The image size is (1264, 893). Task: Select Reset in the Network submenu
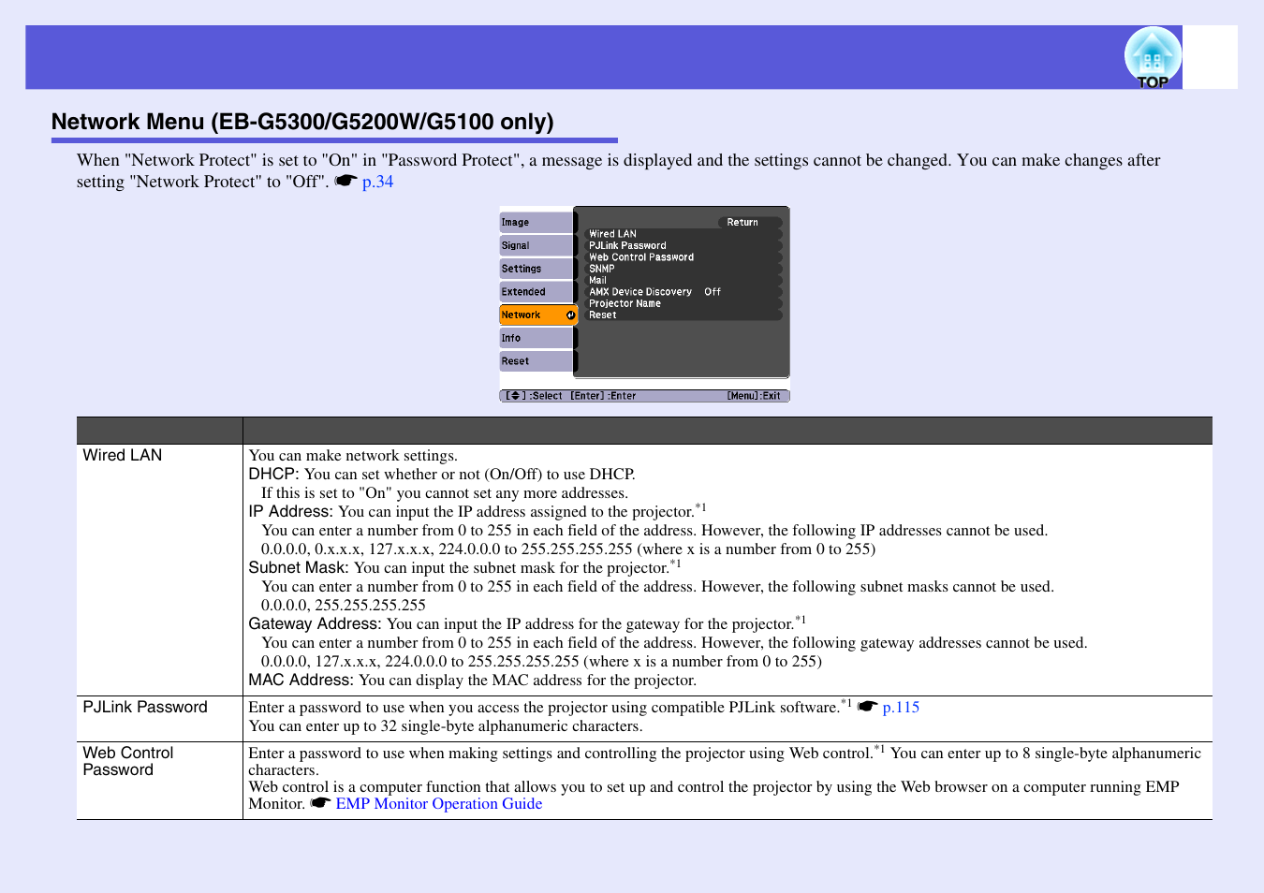point(683,315)
